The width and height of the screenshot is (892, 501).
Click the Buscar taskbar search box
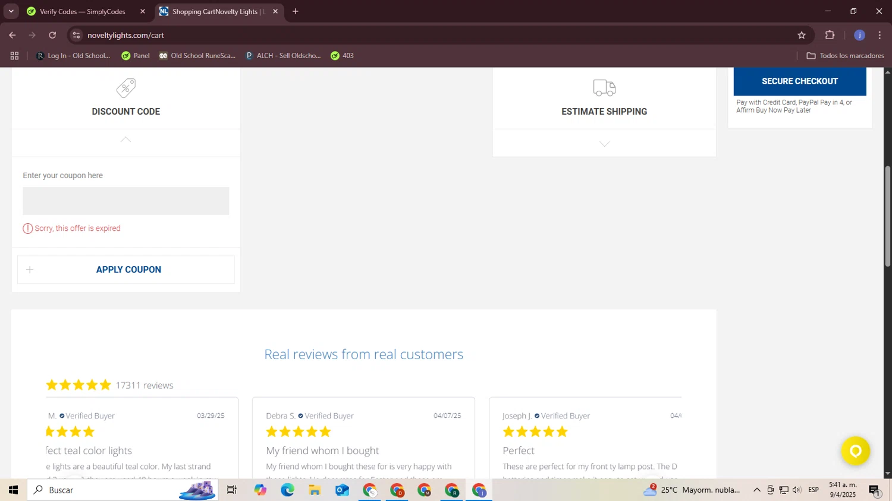[123, 490]
